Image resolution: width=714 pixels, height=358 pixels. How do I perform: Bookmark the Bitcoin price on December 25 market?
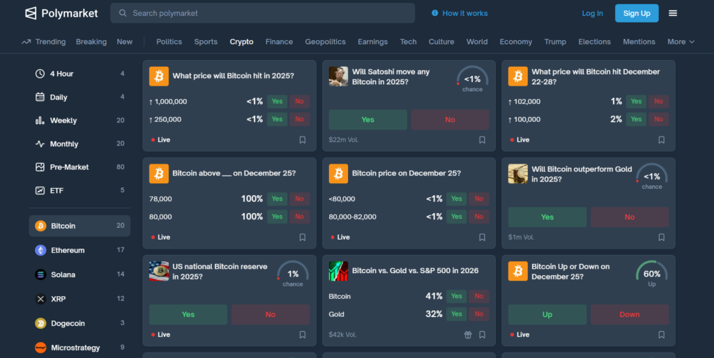pos(483,238)
